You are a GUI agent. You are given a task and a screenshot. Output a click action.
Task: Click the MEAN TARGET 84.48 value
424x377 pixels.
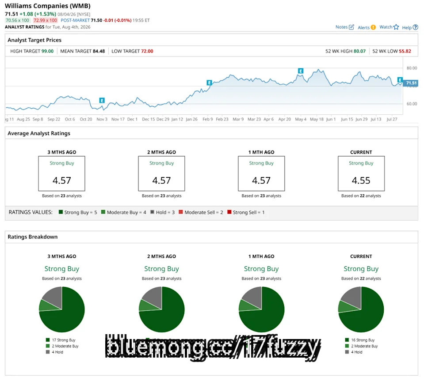[99, 51]
